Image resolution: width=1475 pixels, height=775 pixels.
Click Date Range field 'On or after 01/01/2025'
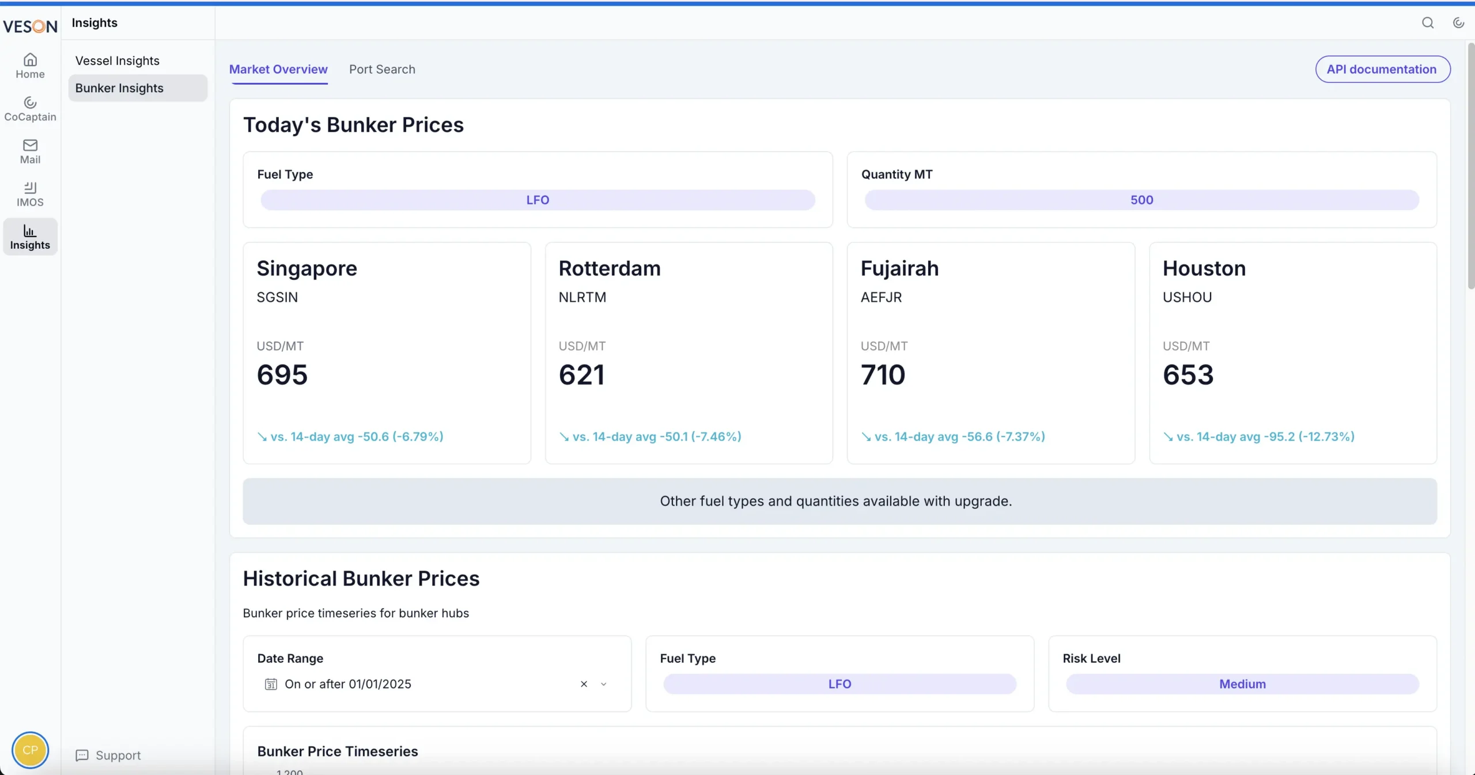click(x=437, y=684)
